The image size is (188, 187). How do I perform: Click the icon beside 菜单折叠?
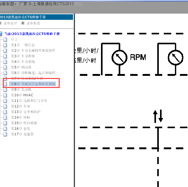(23, 23)
